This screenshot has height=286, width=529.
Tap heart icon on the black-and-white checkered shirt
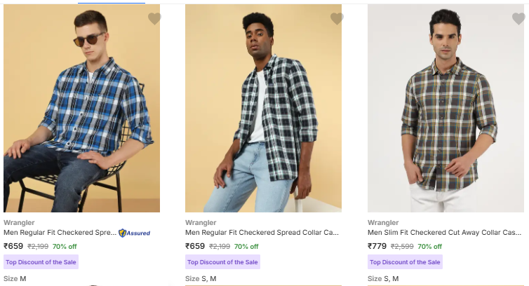(x=337, y=19)
